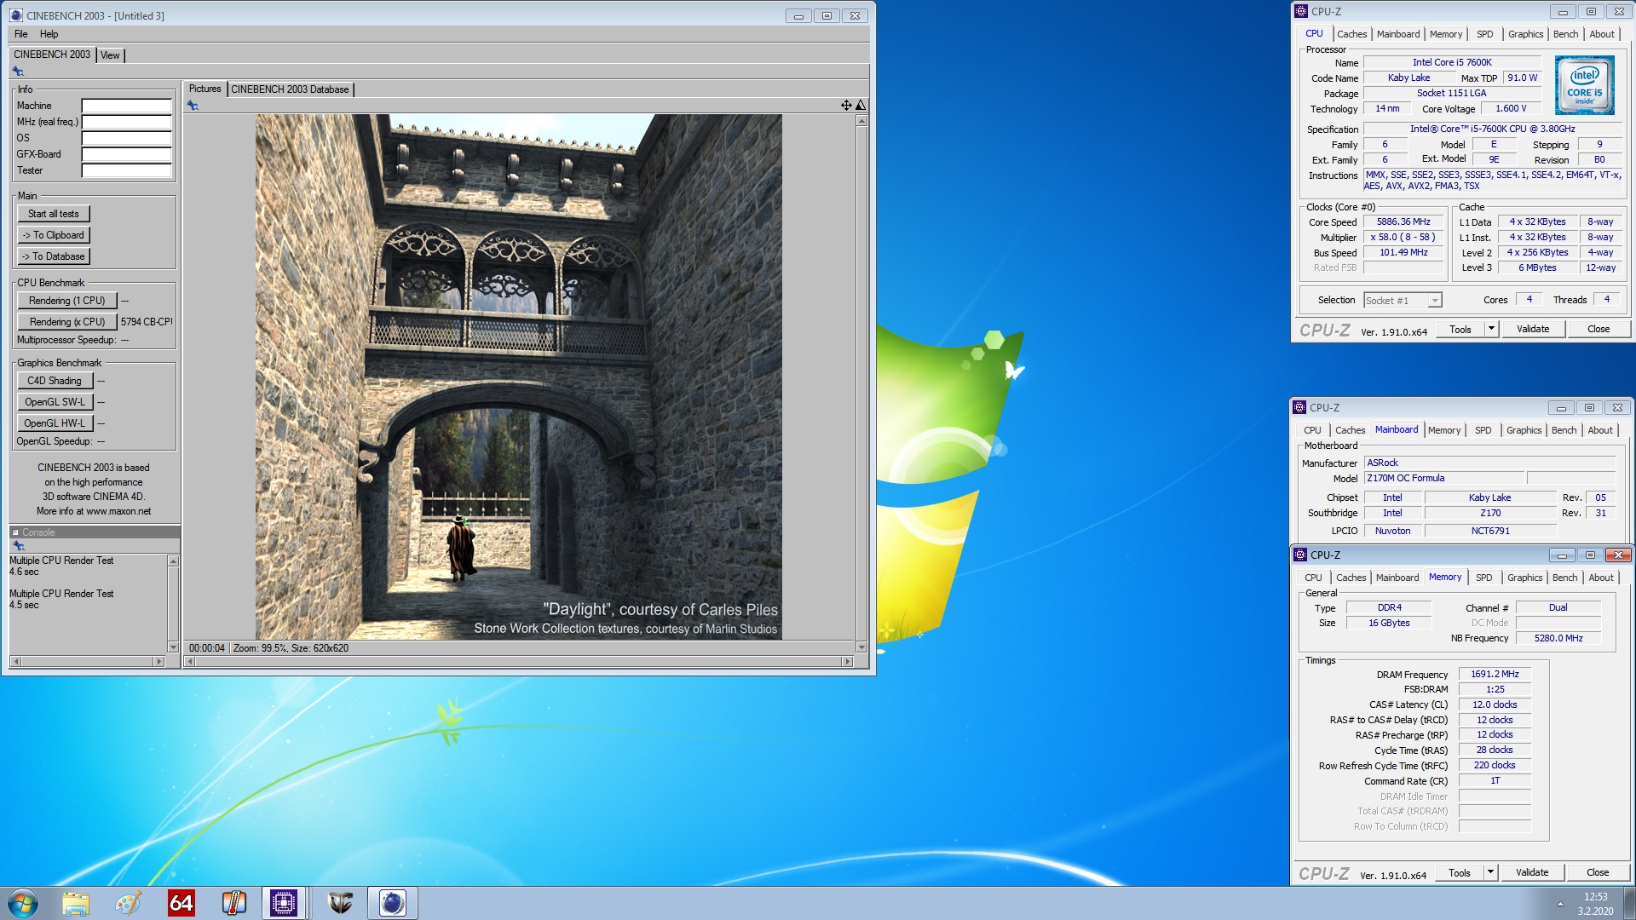This screenshot has height=920, width=1636.
Task: Switch to the CINEBENCH 2003 Database tab
Action: 290,89
